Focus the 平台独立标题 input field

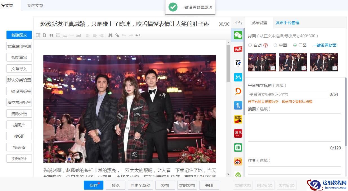point(288,94)
